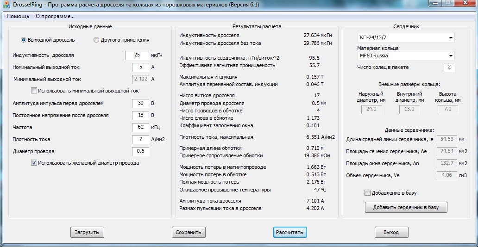This screenshot has height=247, width=478.
Task: Click the Диаметр провода input field
Action: pos(140,151)
